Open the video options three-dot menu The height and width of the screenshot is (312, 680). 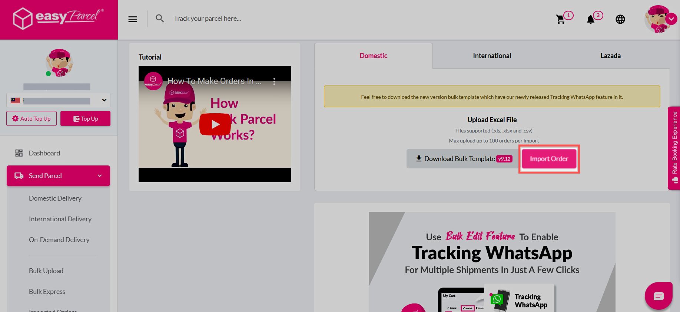point(274,81)
